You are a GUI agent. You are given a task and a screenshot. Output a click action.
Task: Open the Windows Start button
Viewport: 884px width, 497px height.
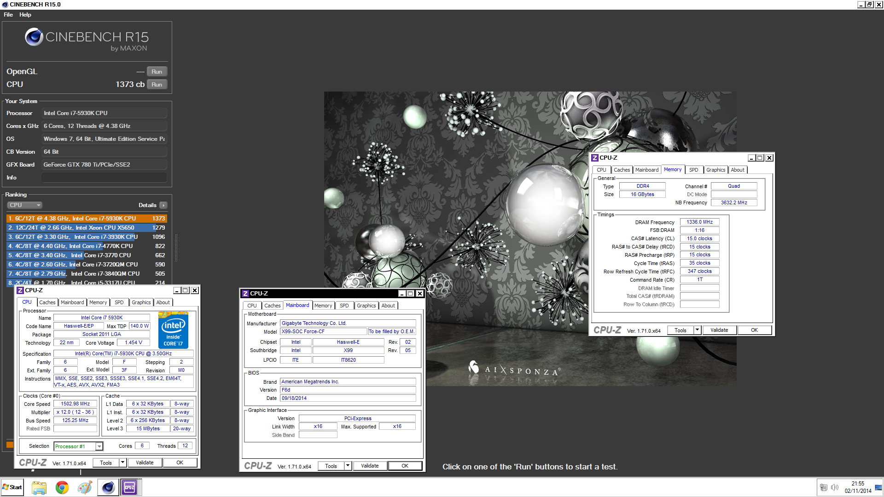pyautogui.click(x=12, y=487)
